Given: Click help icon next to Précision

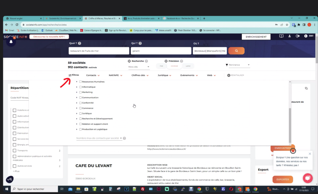Looking at the screenshot, I should 181,61.
